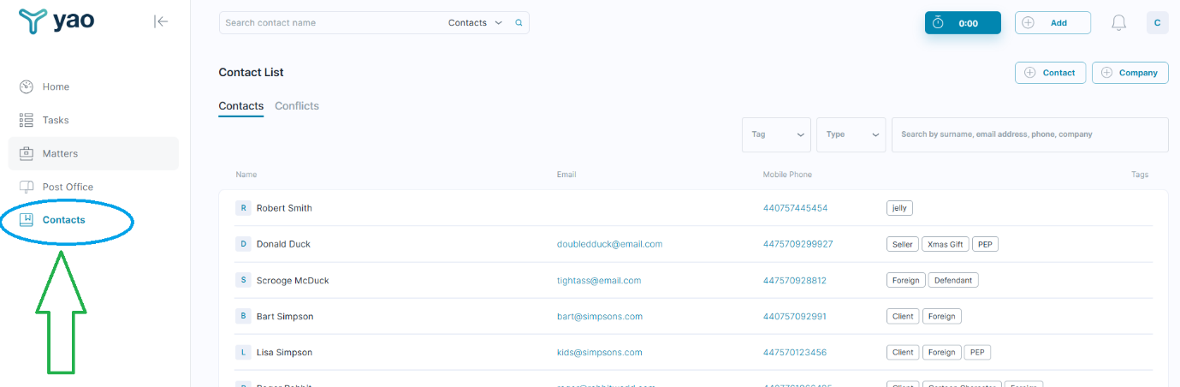Click the Home gauge icon
The image size is (1180, 387).
click(x=27, y=86)
